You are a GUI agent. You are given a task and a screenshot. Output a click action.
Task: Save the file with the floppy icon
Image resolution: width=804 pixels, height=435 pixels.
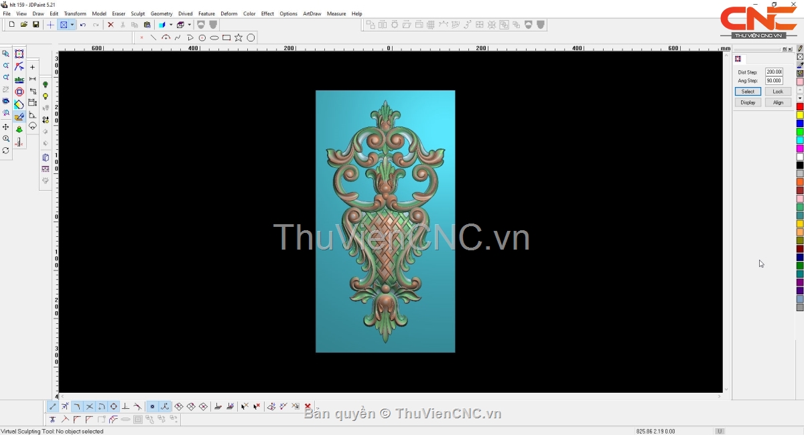click(x=36, y=25)
